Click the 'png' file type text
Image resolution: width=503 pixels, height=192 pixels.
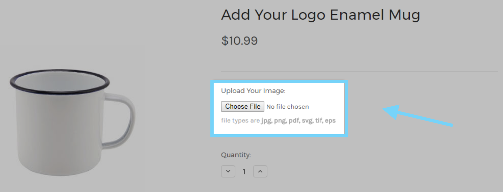280,121
